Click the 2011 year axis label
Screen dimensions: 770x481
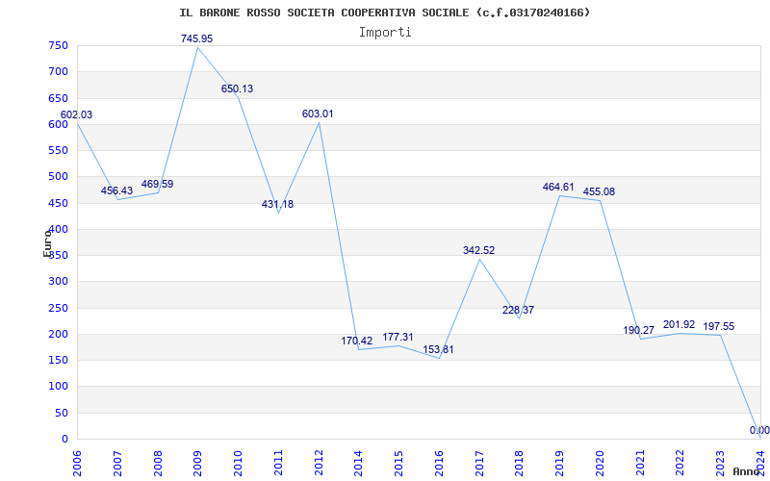[x=278, y=464]
